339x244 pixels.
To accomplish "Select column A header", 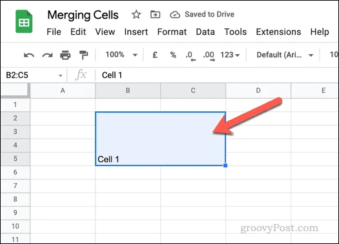I will (63, 91).
